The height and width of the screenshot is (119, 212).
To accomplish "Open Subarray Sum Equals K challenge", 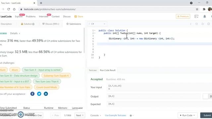I will click(56, 76).
